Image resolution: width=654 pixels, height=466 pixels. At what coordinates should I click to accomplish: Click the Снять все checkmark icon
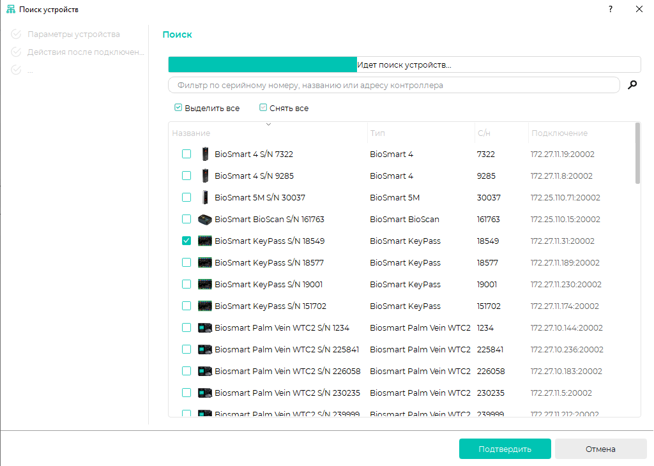tap(262, 107)
